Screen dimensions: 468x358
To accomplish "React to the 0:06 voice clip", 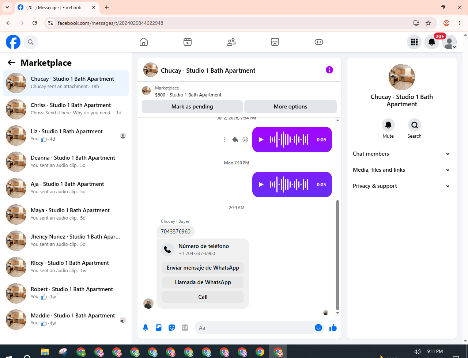I will click(246, 140).
